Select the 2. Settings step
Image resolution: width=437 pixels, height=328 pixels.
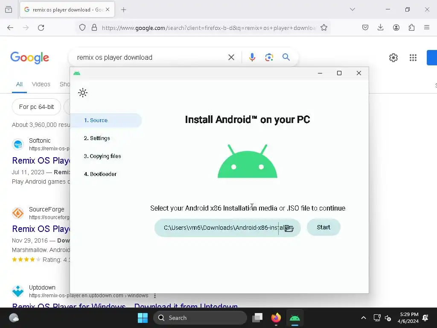click(97, 138)
